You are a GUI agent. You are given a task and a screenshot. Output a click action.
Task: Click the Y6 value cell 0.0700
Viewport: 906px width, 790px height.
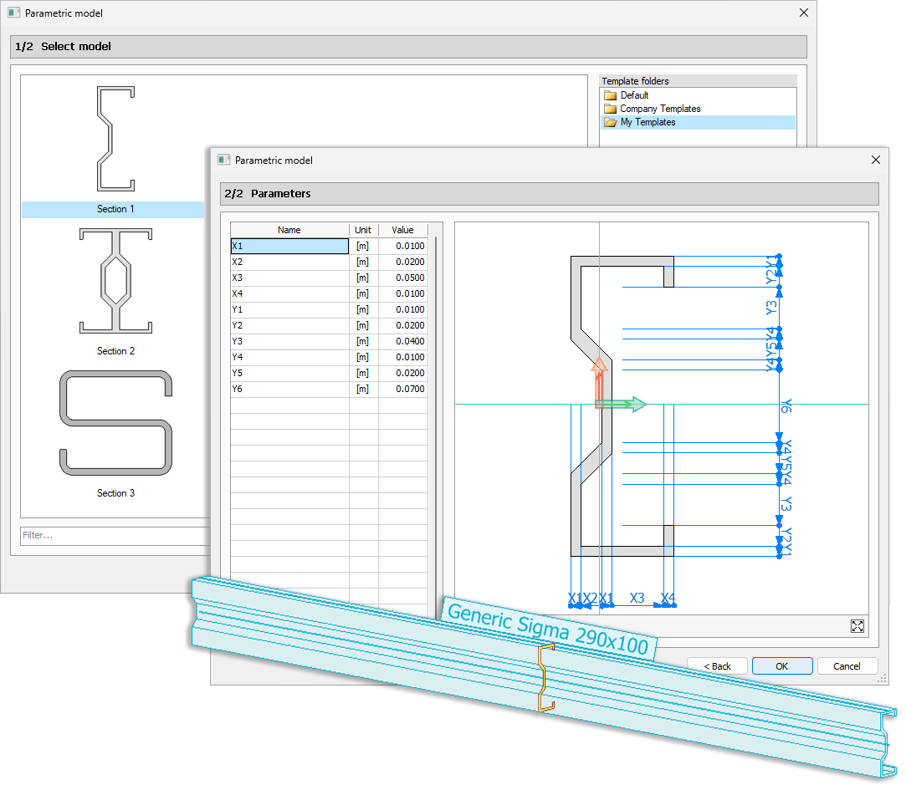tap(402, 390)
